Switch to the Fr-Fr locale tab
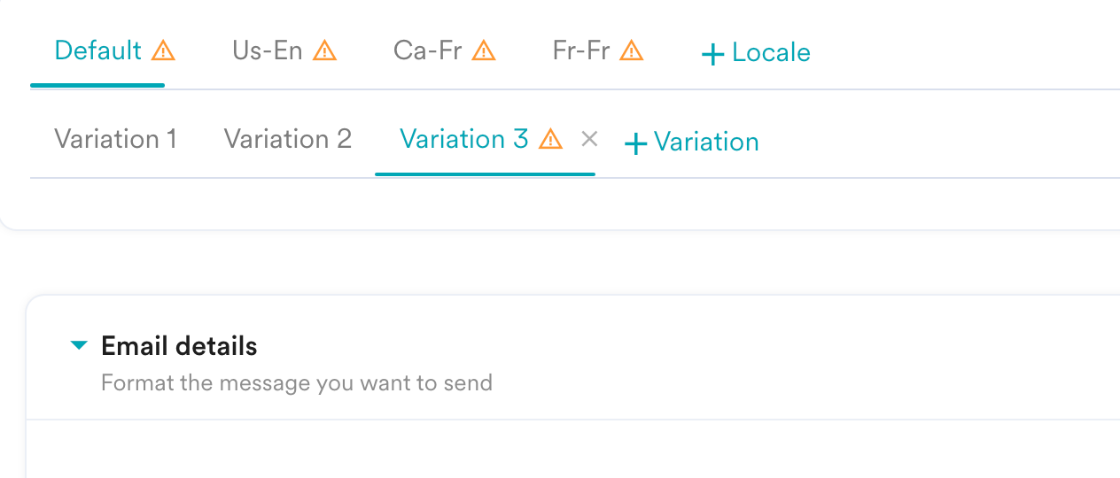1120x478 pixels. [581, 50]
